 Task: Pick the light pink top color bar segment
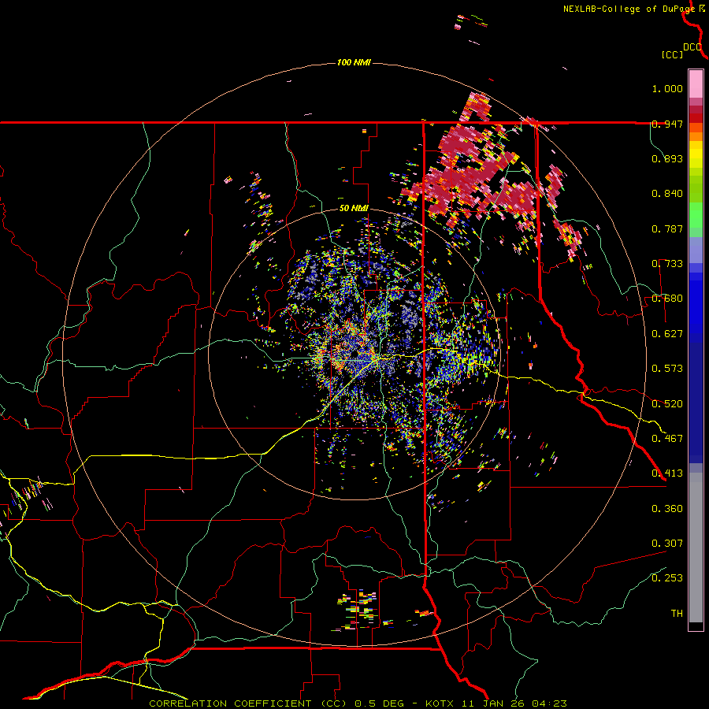696,84
